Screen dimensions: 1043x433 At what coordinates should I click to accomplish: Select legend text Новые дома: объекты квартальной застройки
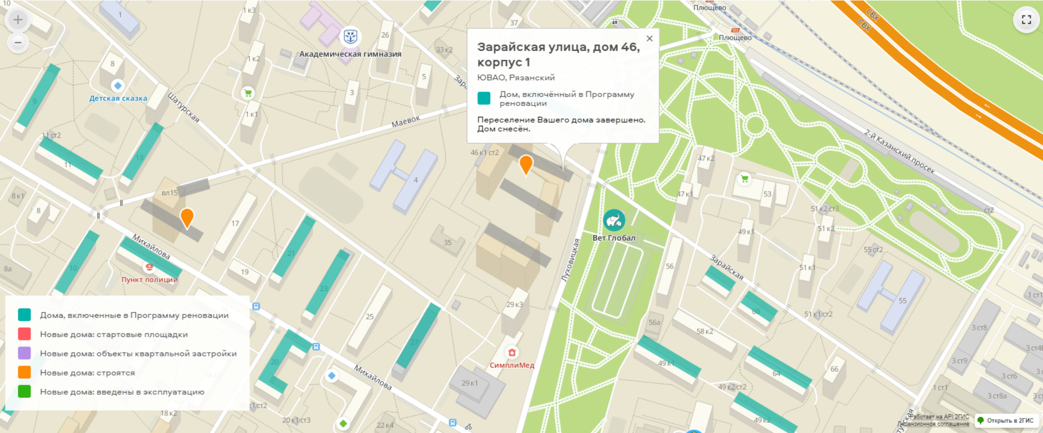tap(138, 354)
